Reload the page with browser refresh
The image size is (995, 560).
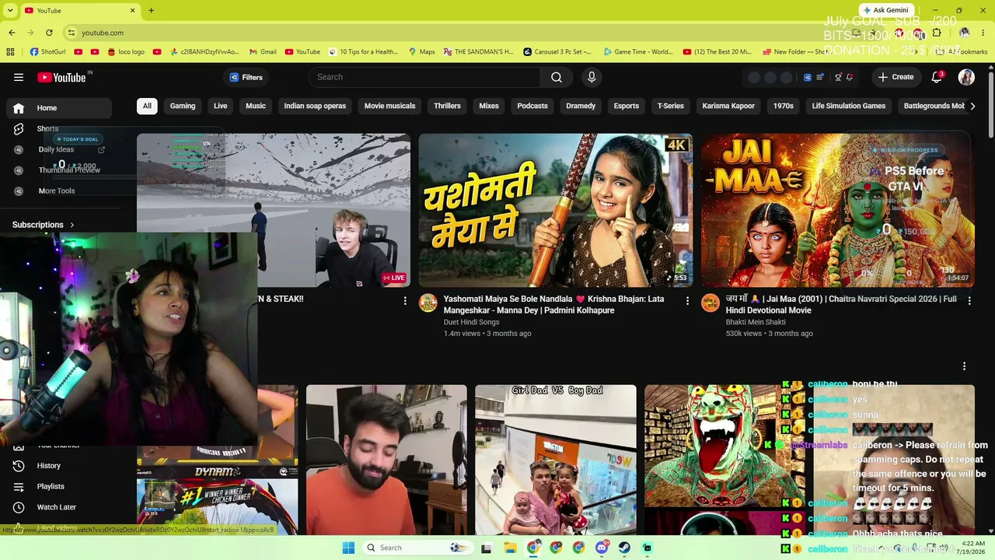click(49, 33)
